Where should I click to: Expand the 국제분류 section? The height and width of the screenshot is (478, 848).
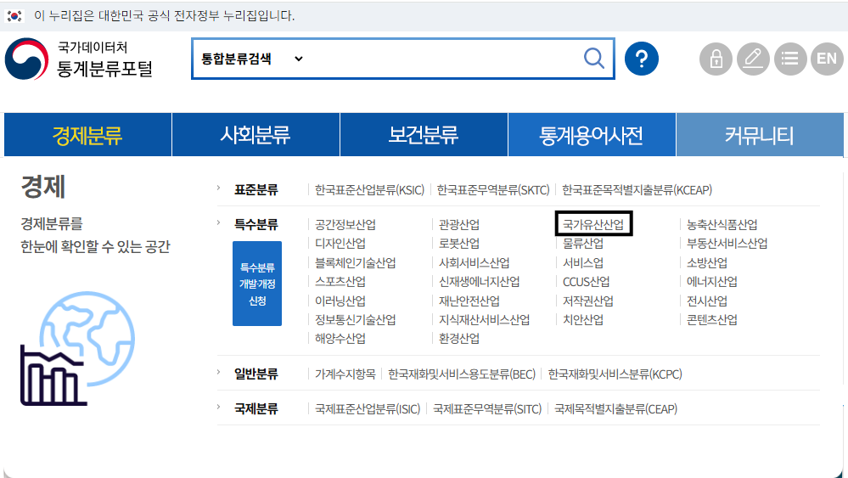point(256,408)
